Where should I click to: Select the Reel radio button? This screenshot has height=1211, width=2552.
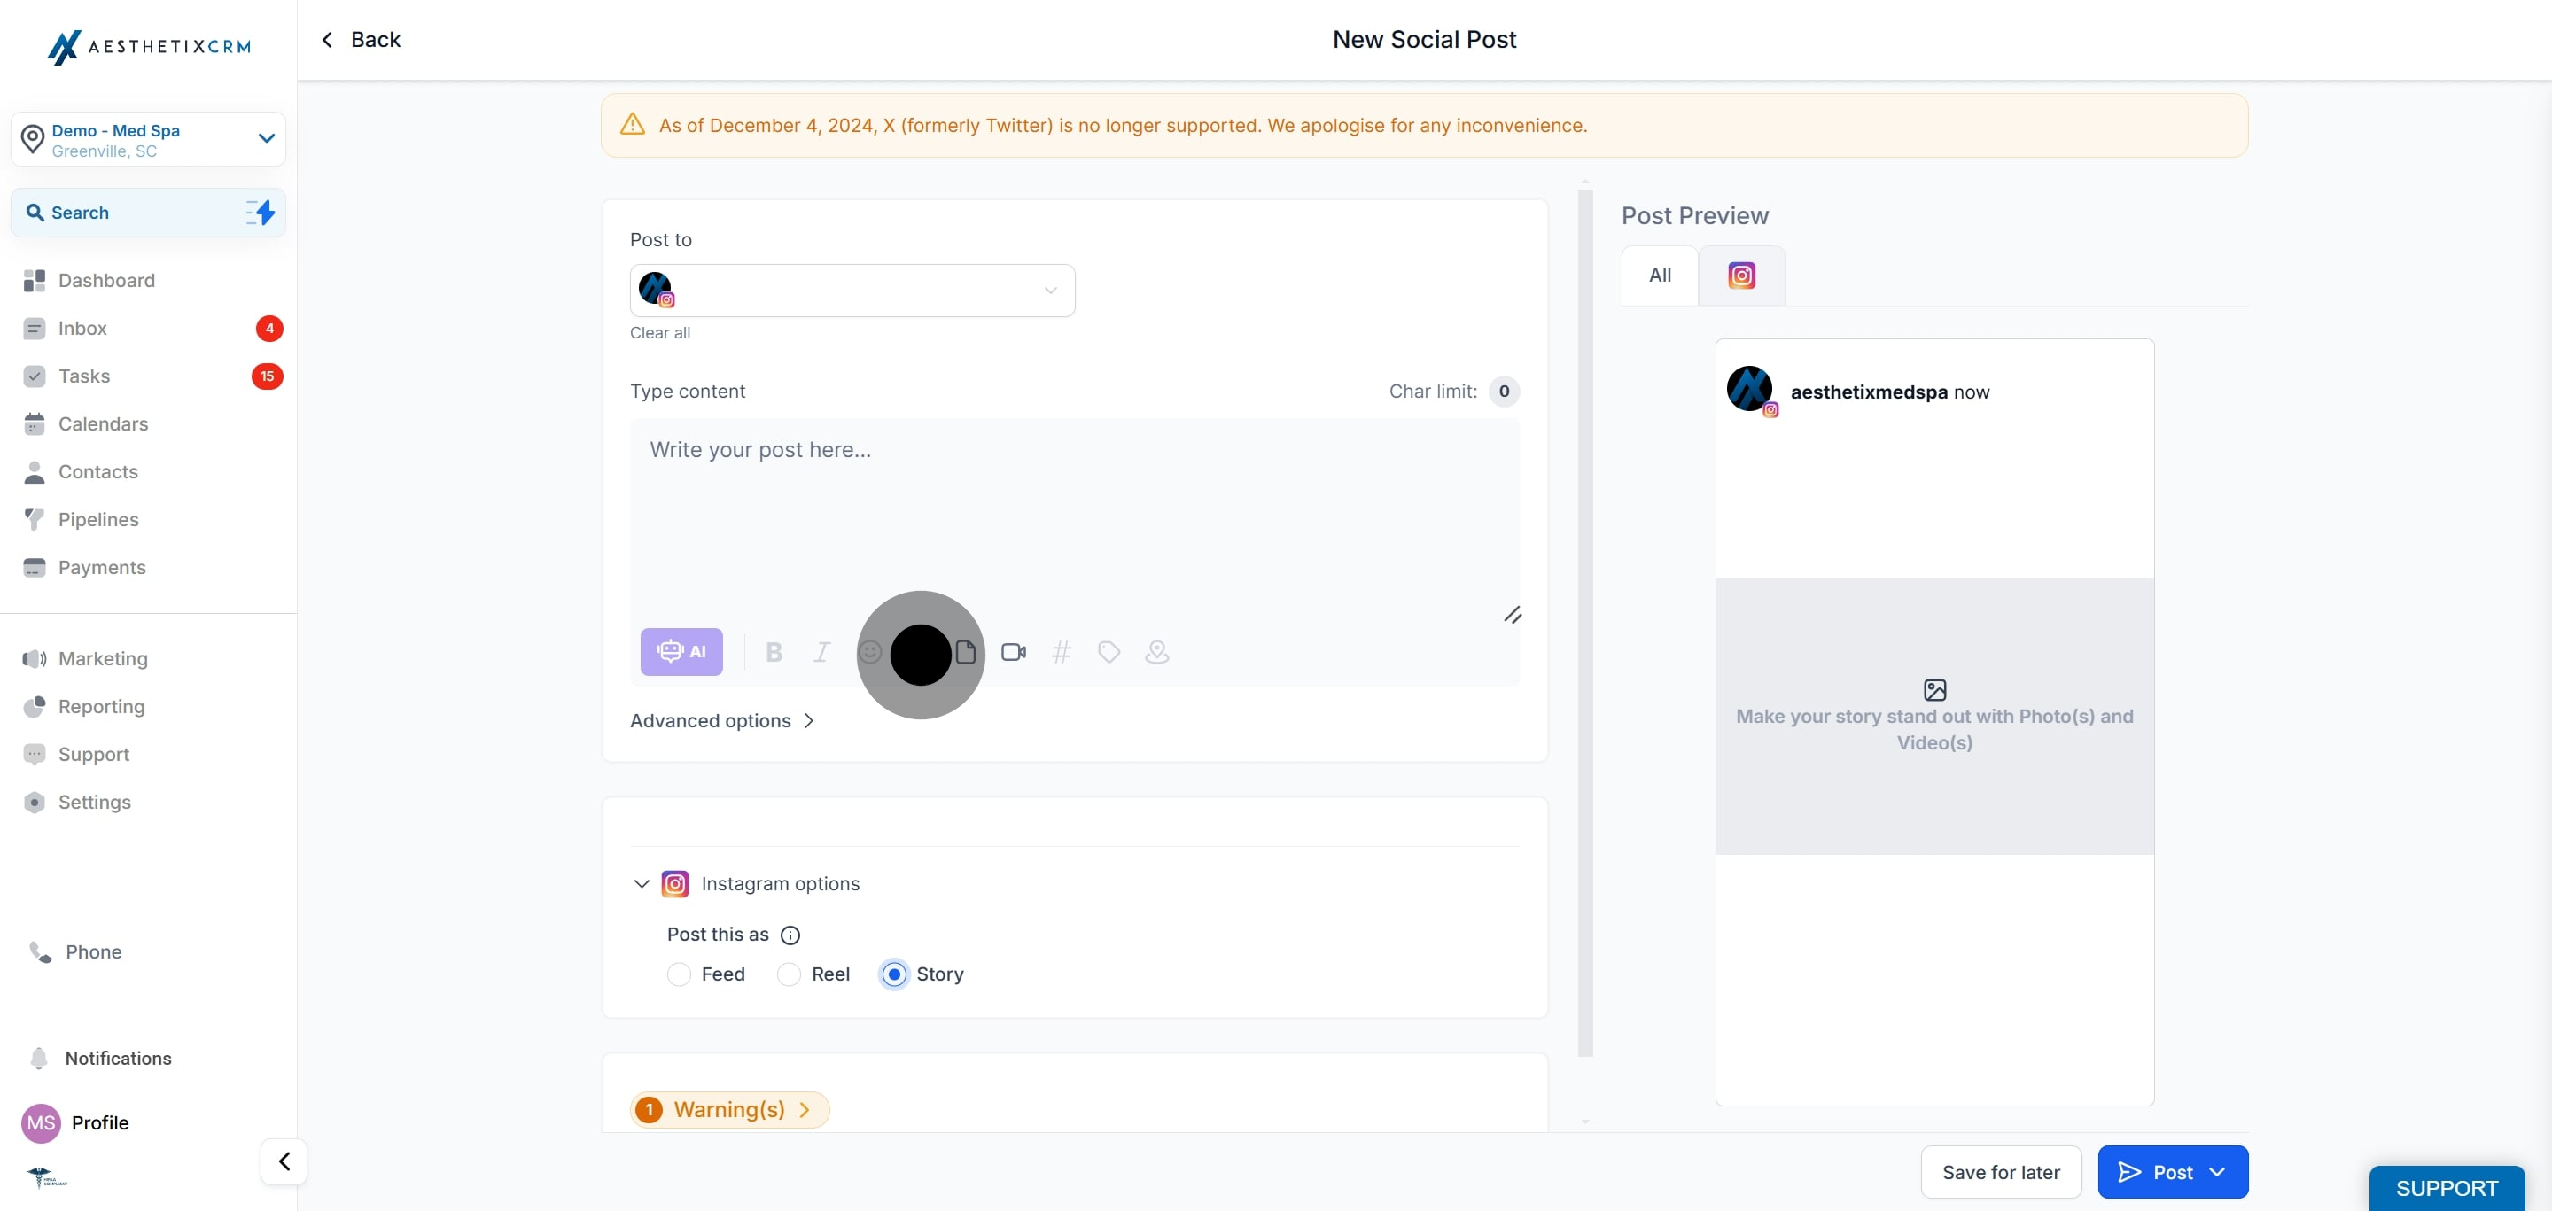click(789, 974)
